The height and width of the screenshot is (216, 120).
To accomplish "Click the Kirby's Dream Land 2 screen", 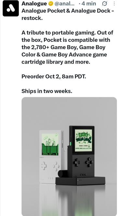I will point(84,140).
